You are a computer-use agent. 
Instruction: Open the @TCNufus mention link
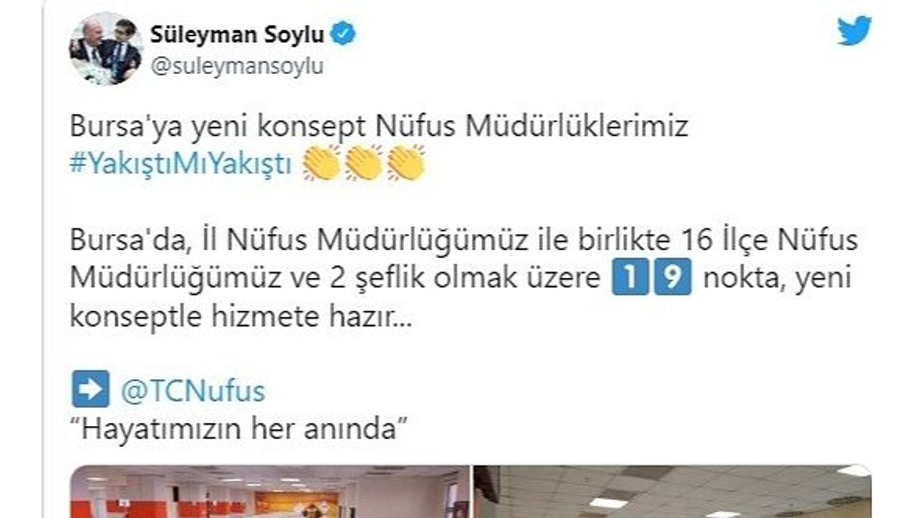pyautogui.click(x=192, y=391)
